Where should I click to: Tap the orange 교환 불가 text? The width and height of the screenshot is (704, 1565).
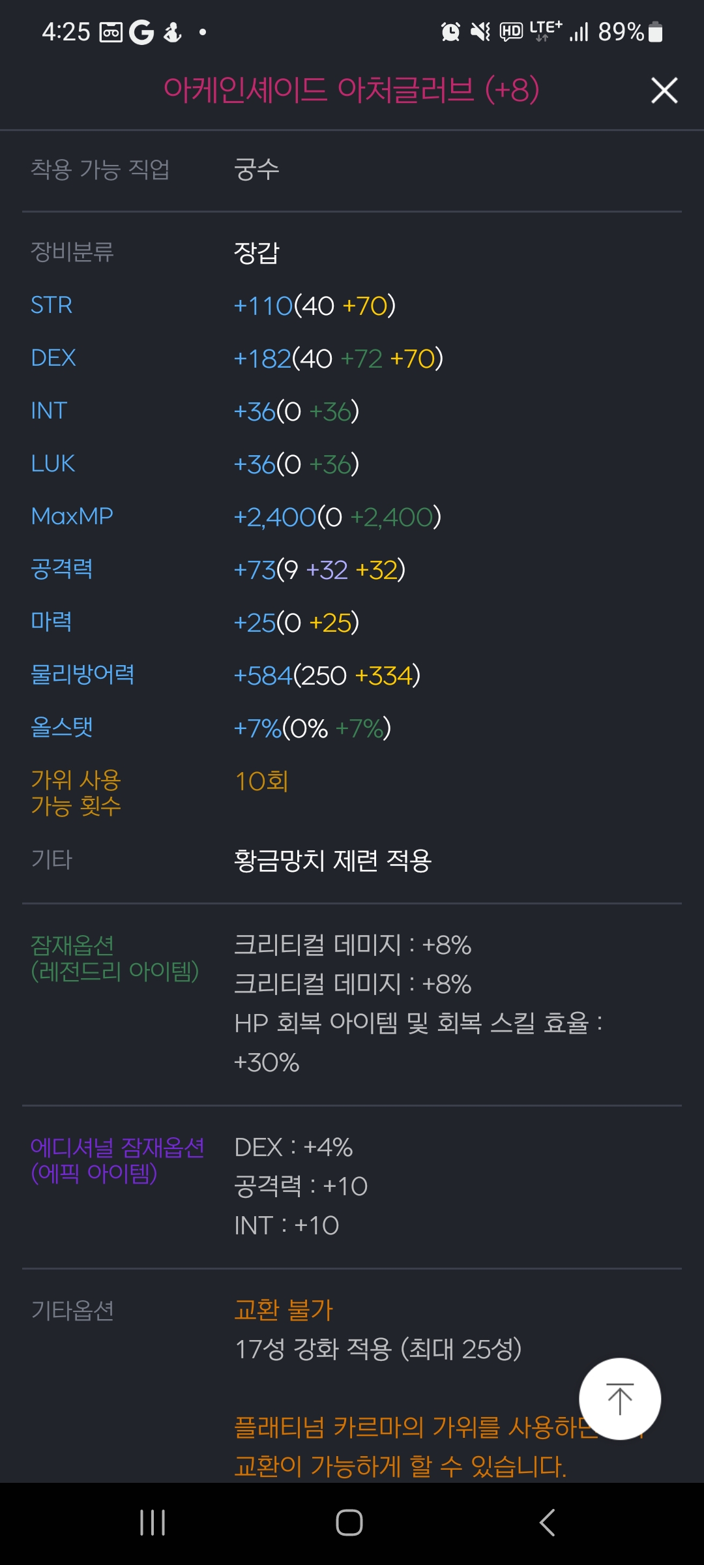[x=284, y=1309]
